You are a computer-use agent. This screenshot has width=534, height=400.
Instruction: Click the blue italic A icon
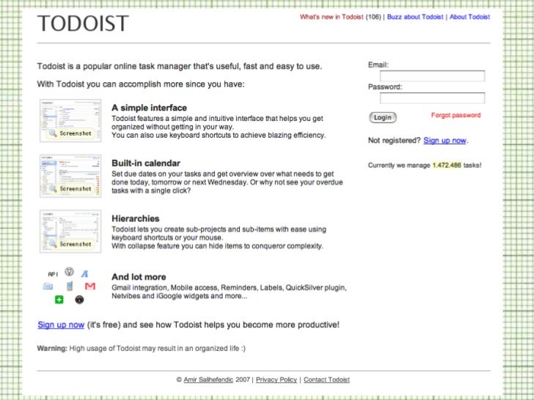(84, 273)
